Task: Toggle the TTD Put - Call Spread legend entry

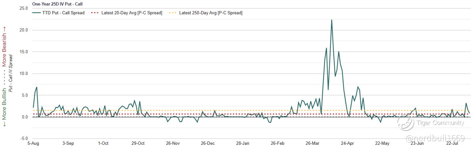Action: click(59, 13)
